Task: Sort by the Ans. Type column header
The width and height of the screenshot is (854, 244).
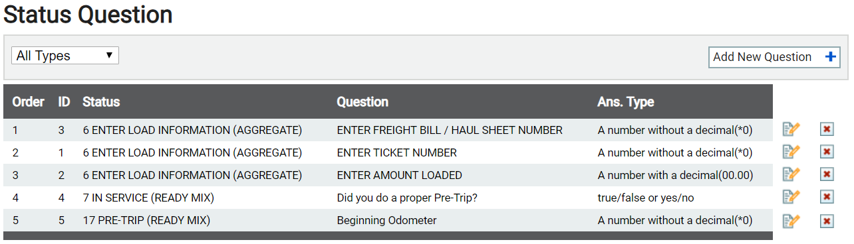Action: click(626, 101)
